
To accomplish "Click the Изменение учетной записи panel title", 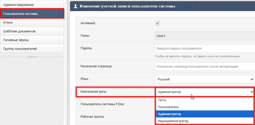I will (x=127, y=6).
